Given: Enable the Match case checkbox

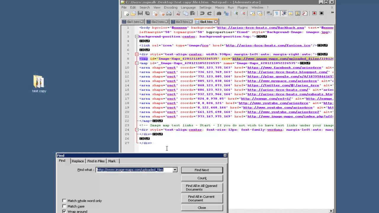Looking at the screenshot, I should [64, 206].
